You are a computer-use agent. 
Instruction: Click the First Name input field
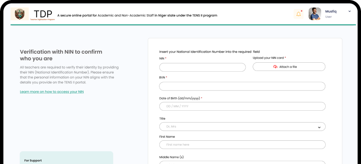(242, 145)
